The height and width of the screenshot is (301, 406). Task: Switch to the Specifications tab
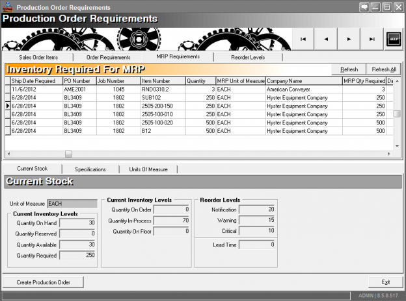pyautogui.click(x=90, y=169)
